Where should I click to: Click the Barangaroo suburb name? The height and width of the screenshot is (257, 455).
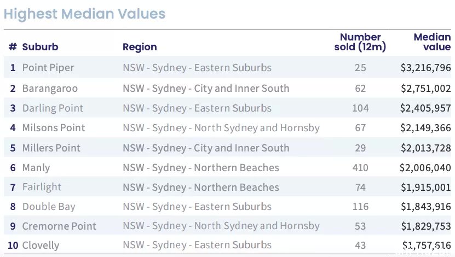(50, 89)
